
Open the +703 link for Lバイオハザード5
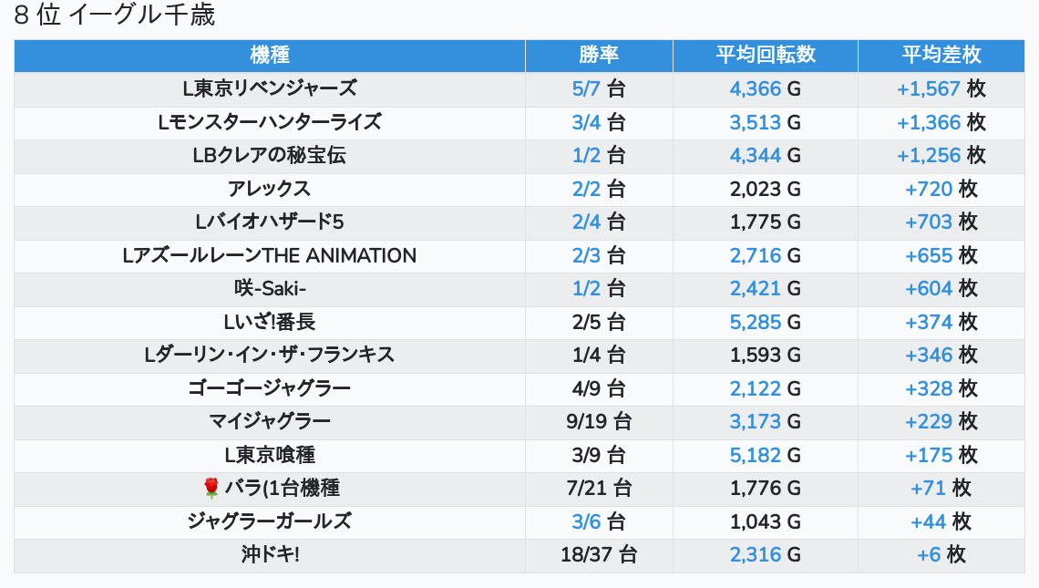pos(929,222)
